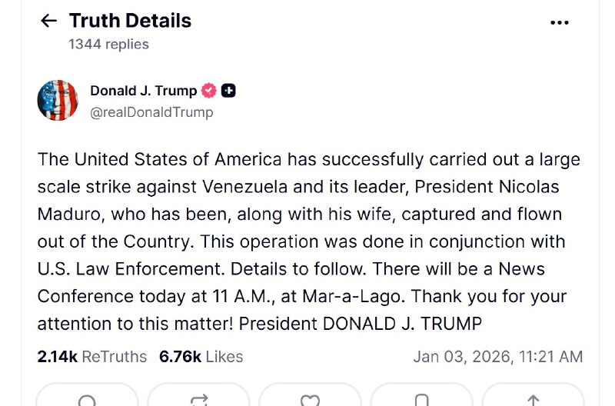
Task: Click the Truth Details page title
Action: coord(130,21)
